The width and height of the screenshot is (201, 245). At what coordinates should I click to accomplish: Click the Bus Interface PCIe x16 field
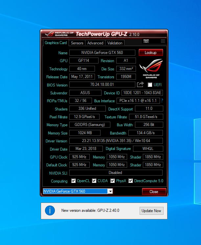[138, 101]
